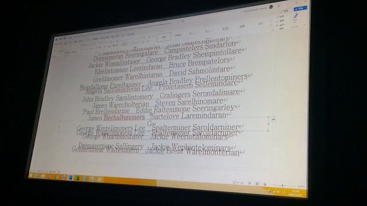The image size is (367, 206).
Task: Switch to Web Layout view in status bar
Action: [264, 184]
